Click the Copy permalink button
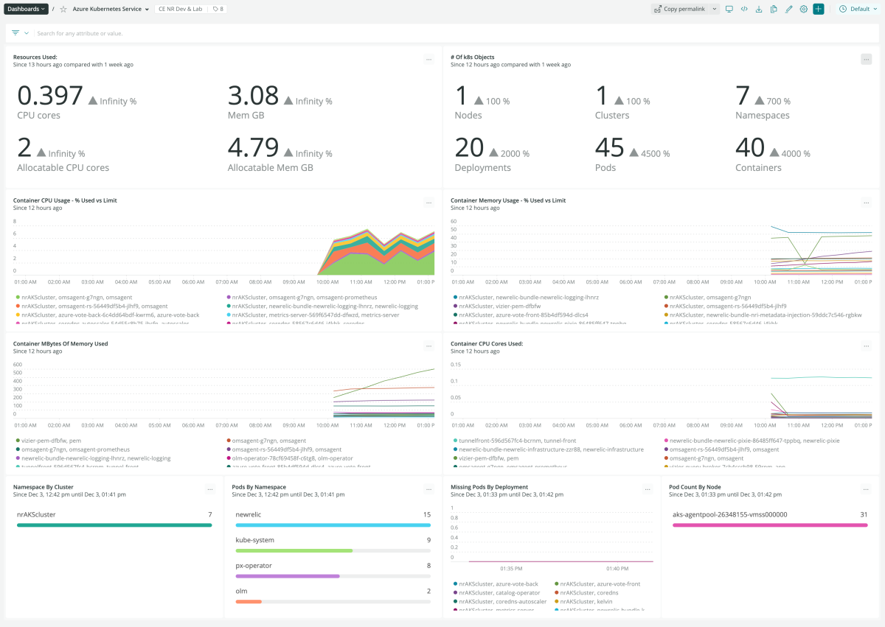The width and height of the screenshot is (885, 627). pos(679,9)
